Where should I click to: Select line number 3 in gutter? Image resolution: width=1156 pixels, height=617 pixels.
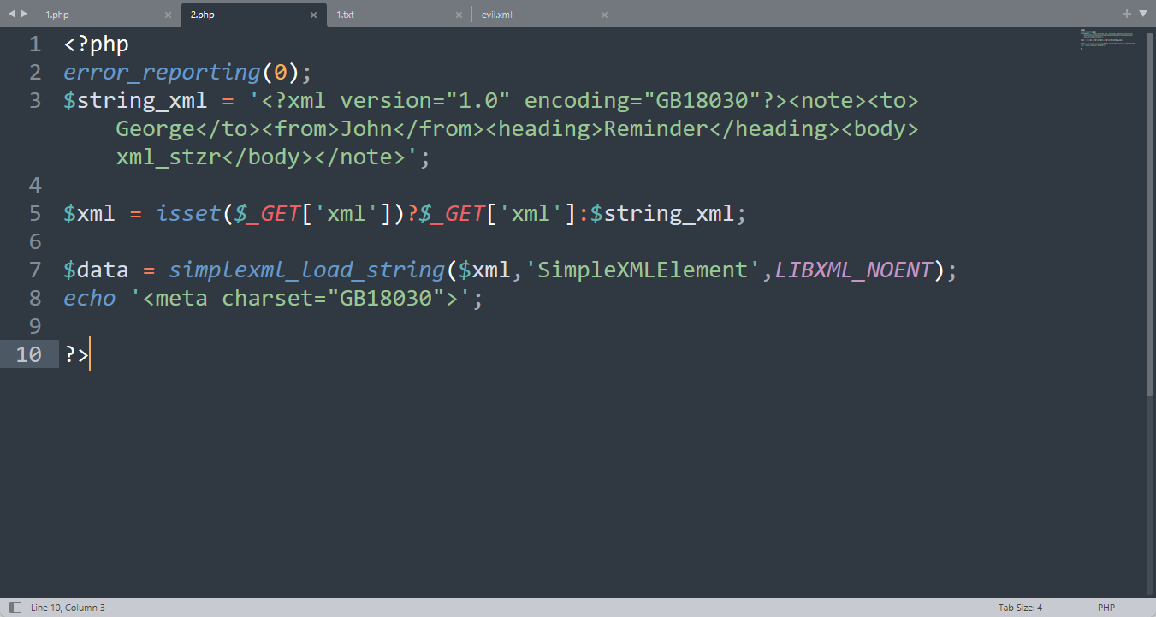[x=35, y=101]
